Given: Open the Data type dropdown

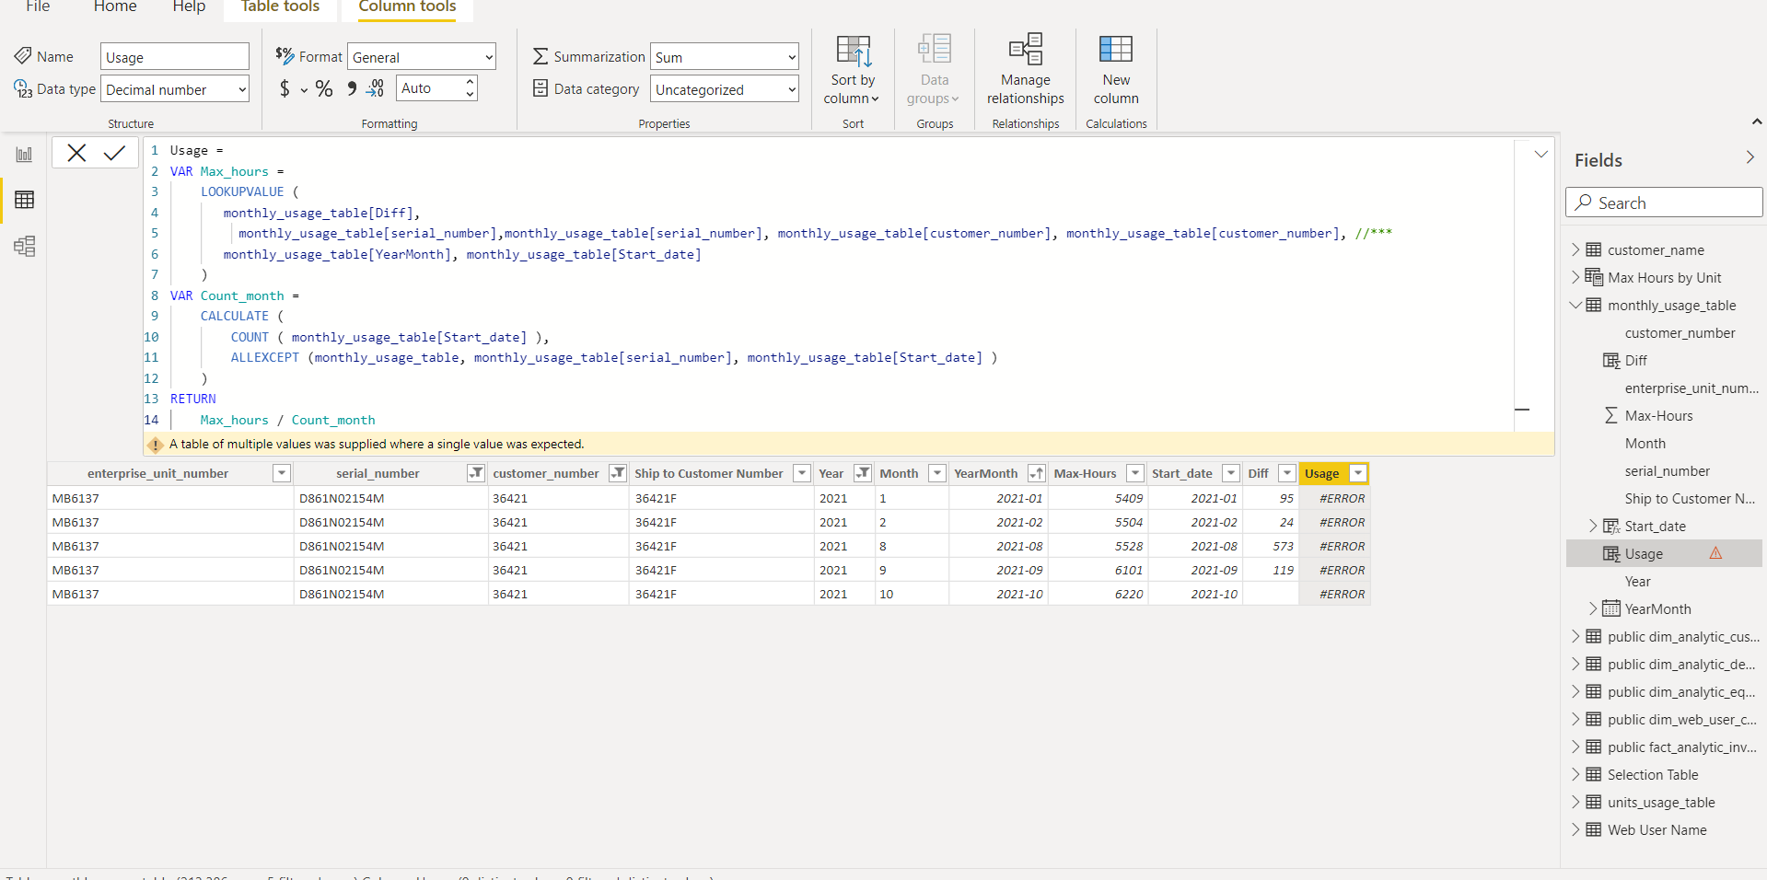Looking at the screenshot, I should point(175,89).
